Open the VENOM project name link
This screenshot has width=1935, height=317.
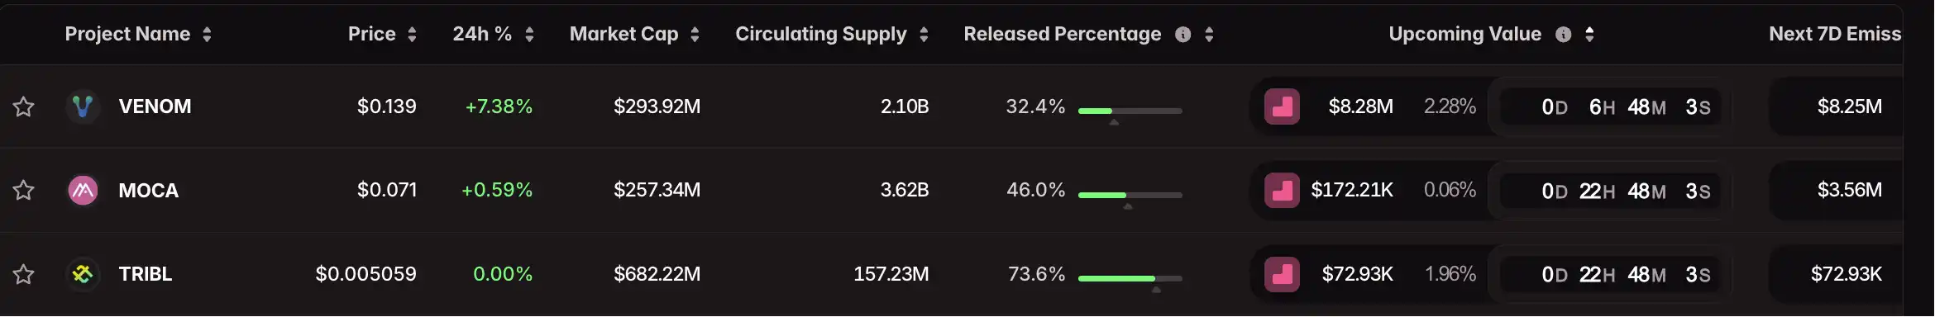(x=155, y=106)
